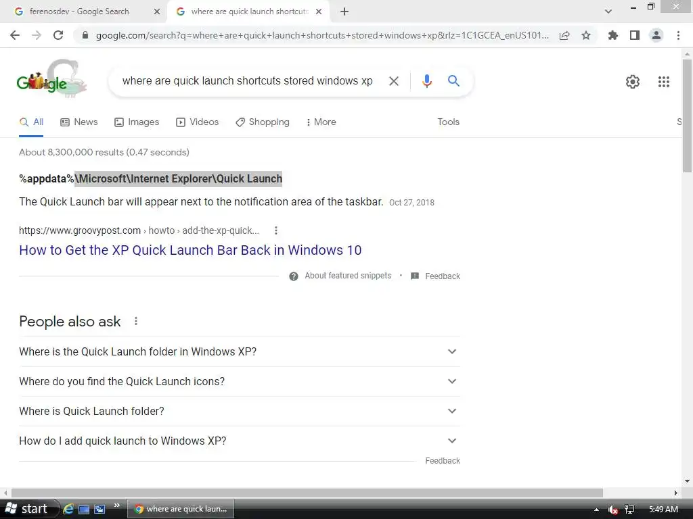693x519 pixels.
Task: Open the Chrome three-dot menu
Action: 678,35
